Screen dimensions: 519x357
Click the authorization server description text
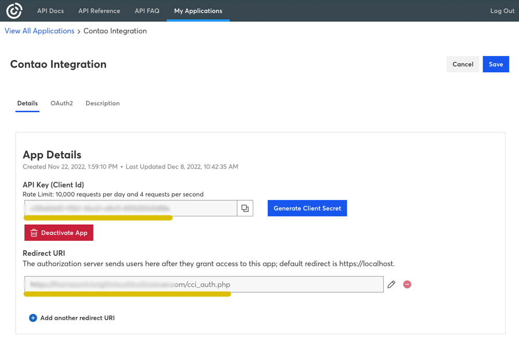coord(209,264)
